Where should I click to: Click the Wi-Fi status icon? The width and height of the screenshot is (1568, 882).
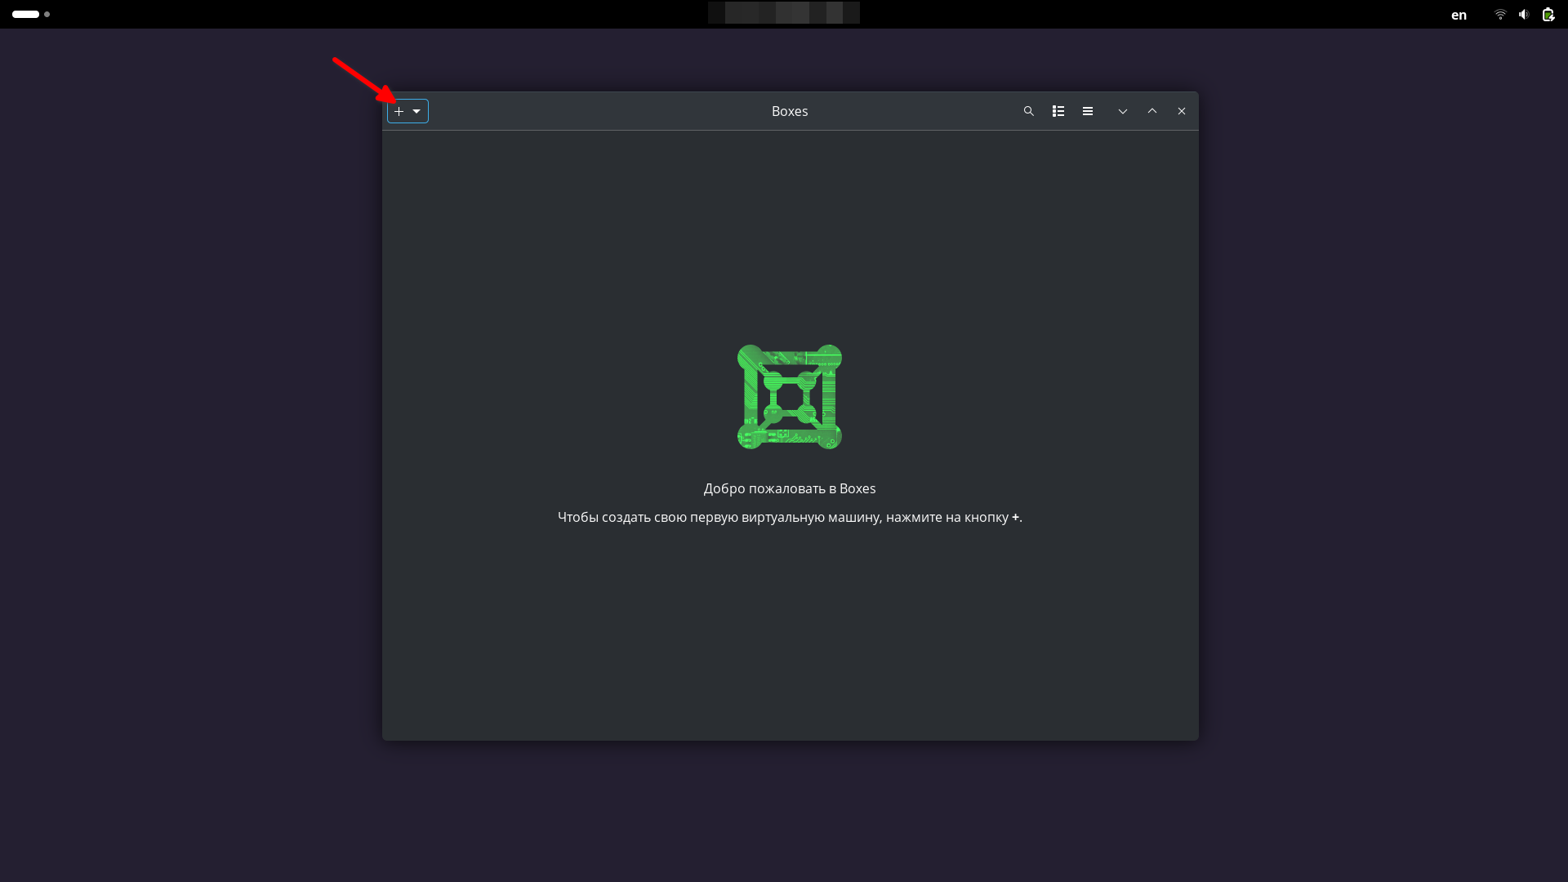1500,14
